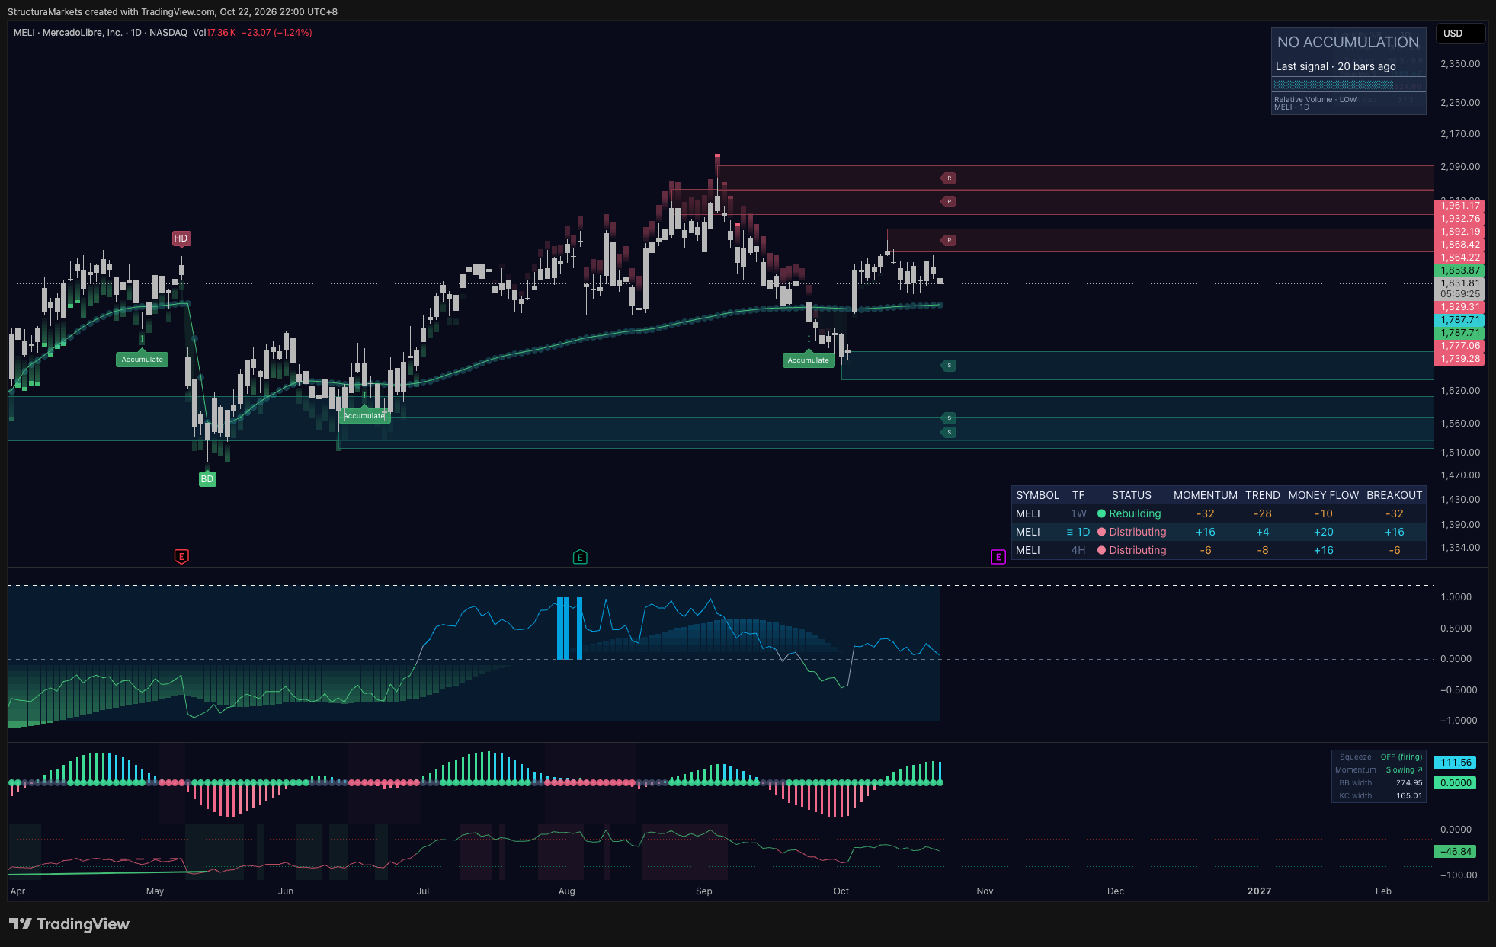The width and height of the screenshot is (1496, 947).
Task: Click the +20 money flow value
Action: pos(1323,532)
